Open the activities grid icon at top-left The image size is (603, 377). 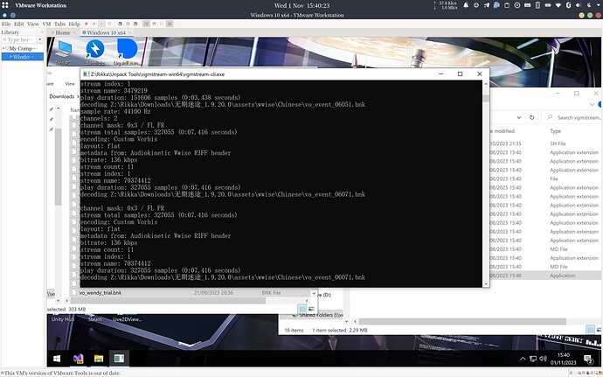click(x=5, y=5)
